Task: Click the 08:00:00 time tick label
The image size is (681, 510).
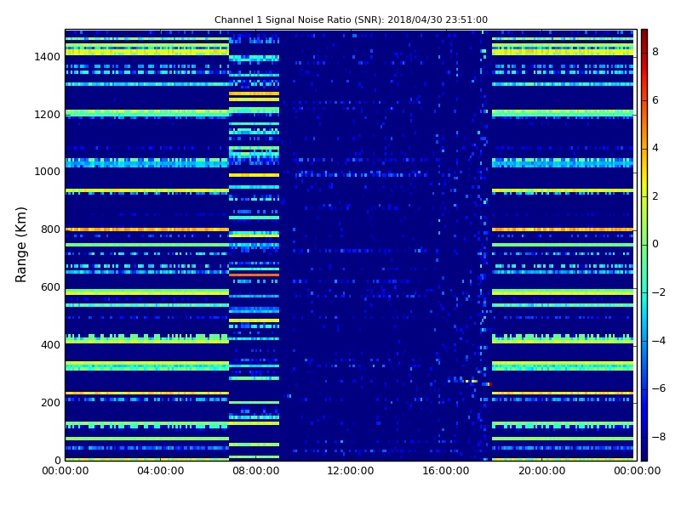Action: (x=256, y=471)
